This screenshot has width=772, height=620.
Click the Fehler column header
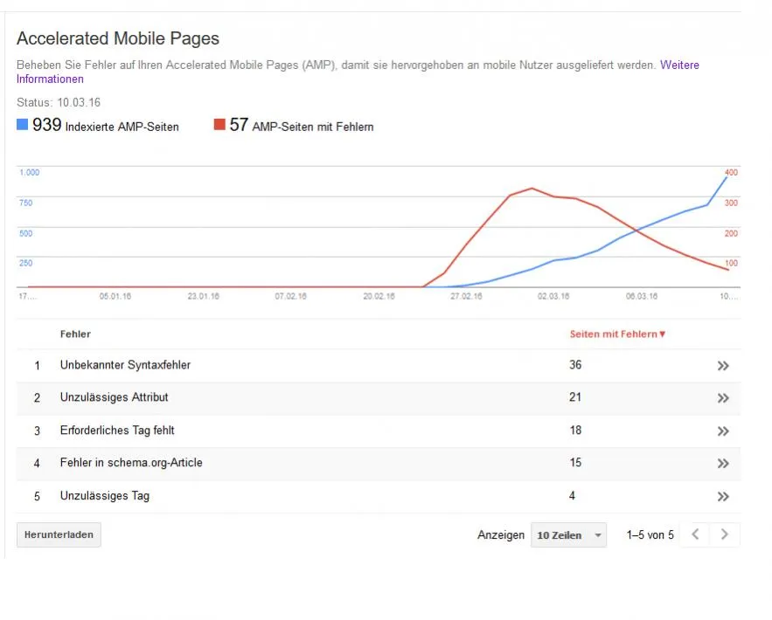(x=75, y=334)
